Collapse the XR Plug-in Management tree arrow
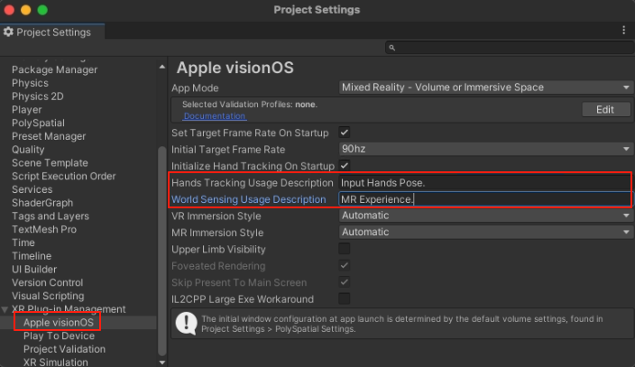The width and height of the screenshot is (635, 367). click(5, 309)
